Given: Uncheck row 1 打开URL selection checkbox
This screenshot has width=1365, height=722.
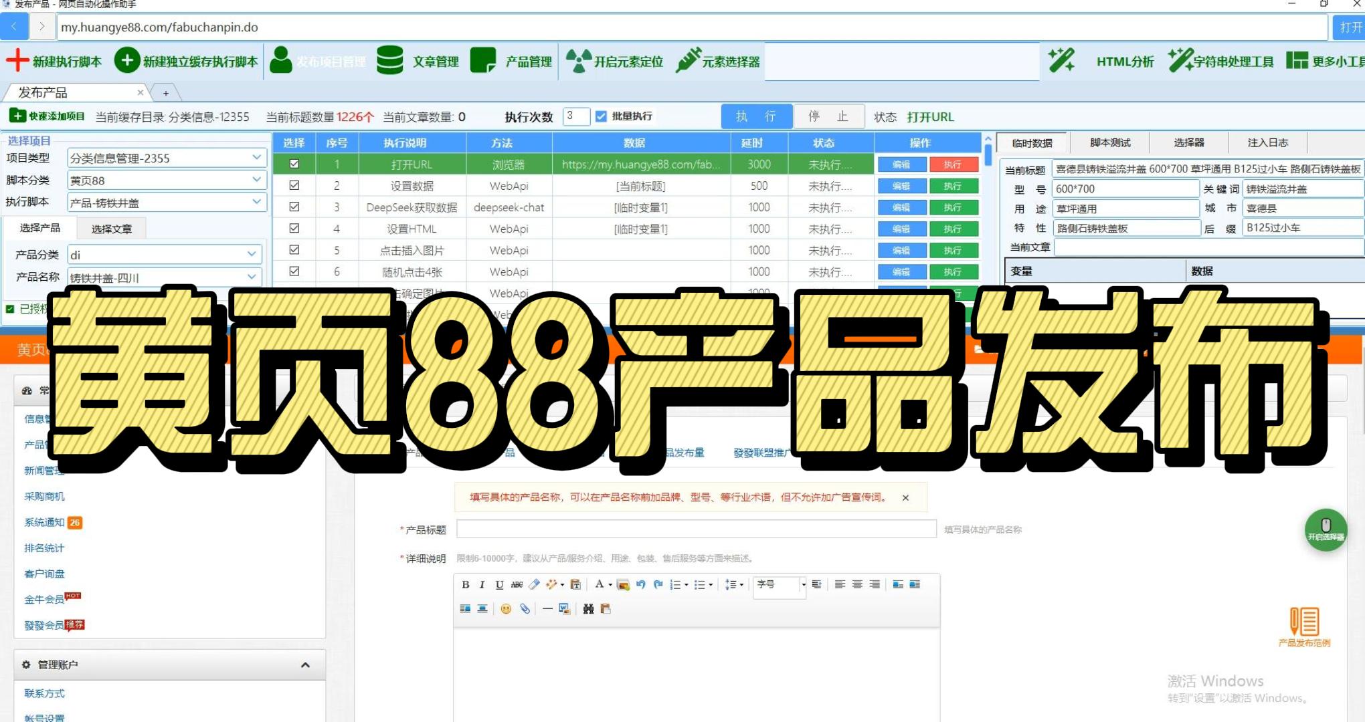Looking at the screenshot, I should 294,164.
